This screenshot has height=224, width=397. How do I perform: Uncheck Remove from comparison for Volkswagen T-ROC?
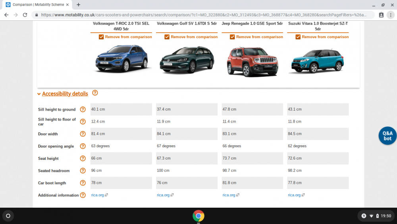coord(101,37)
